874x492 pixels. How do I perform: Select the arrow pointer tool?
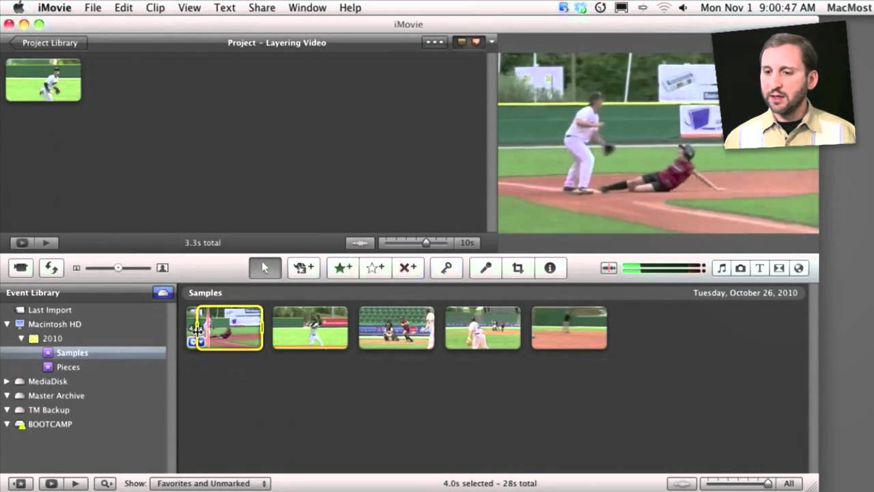pyautogui.click(x=265, y=268)
